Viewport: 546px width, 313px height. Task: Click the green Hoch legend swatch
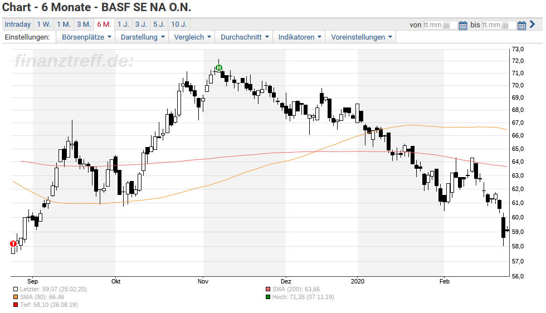268,297
